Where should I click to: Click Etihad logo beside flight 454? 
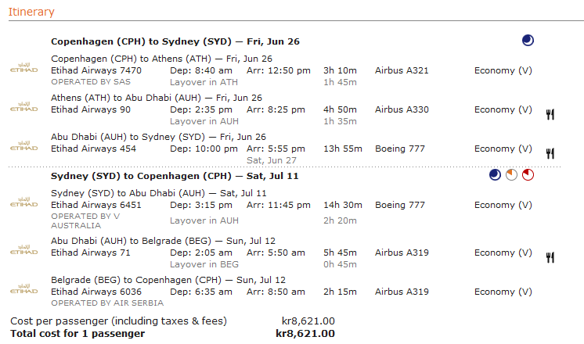(x=23, y=145)
